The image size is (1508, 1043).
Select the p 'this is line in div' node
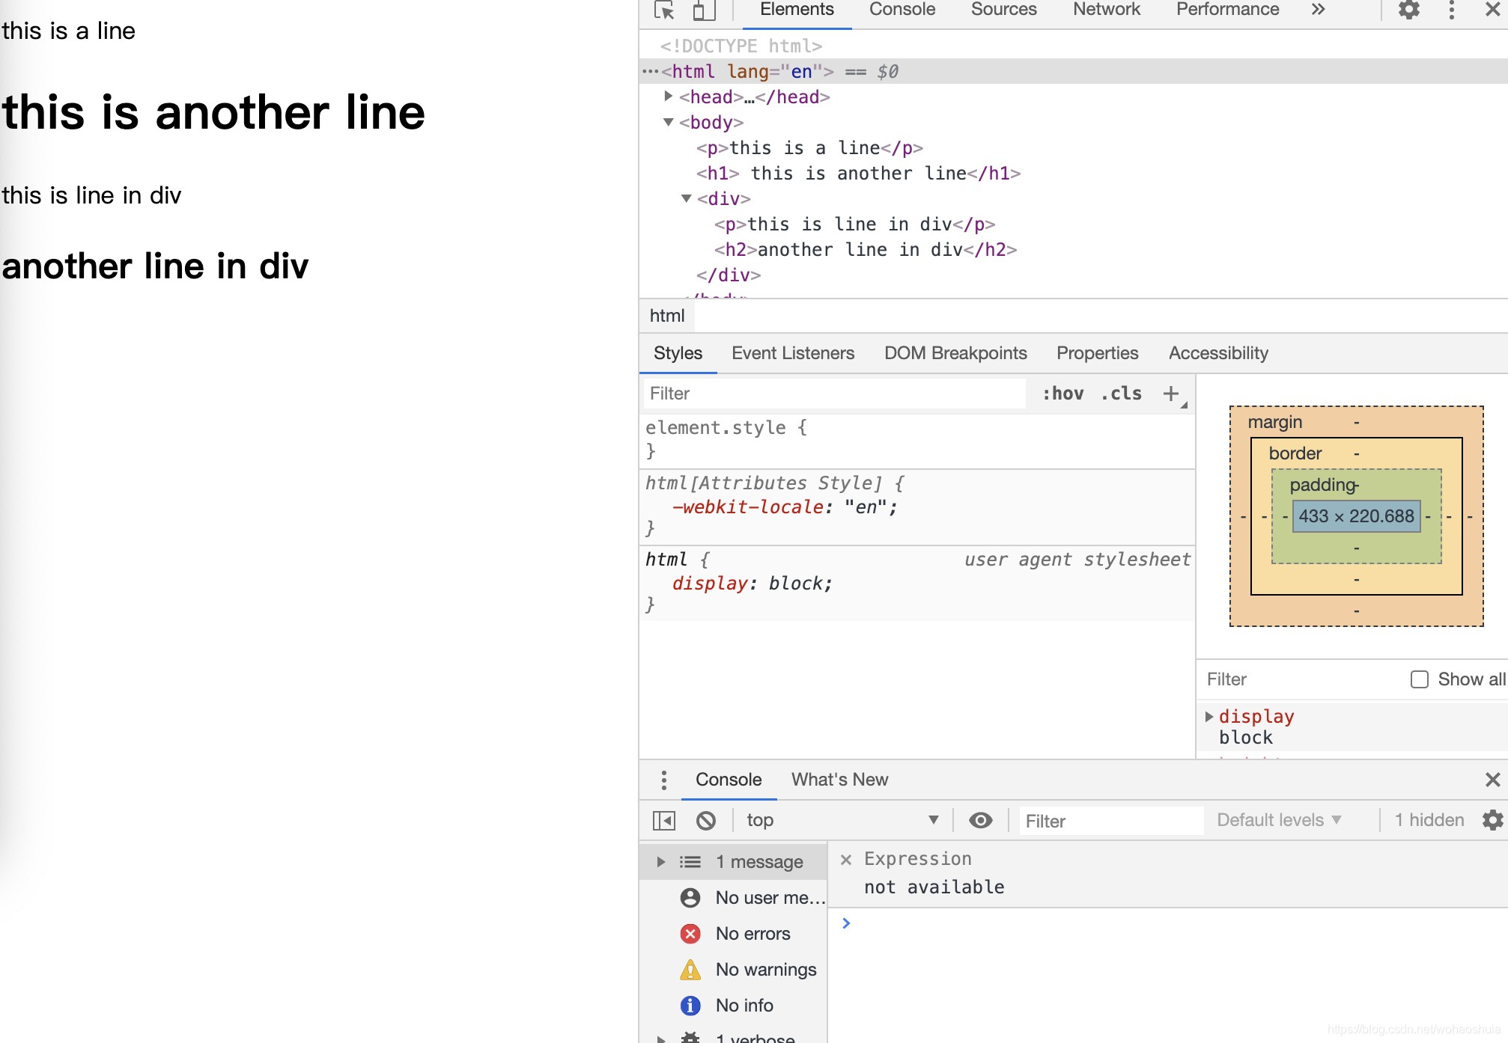[854, 224]
